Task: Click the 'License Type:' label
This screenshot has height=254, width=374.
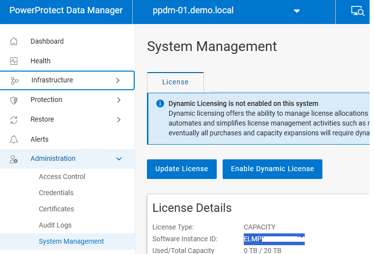Action: pyautogui.click(x=173, y=227)
